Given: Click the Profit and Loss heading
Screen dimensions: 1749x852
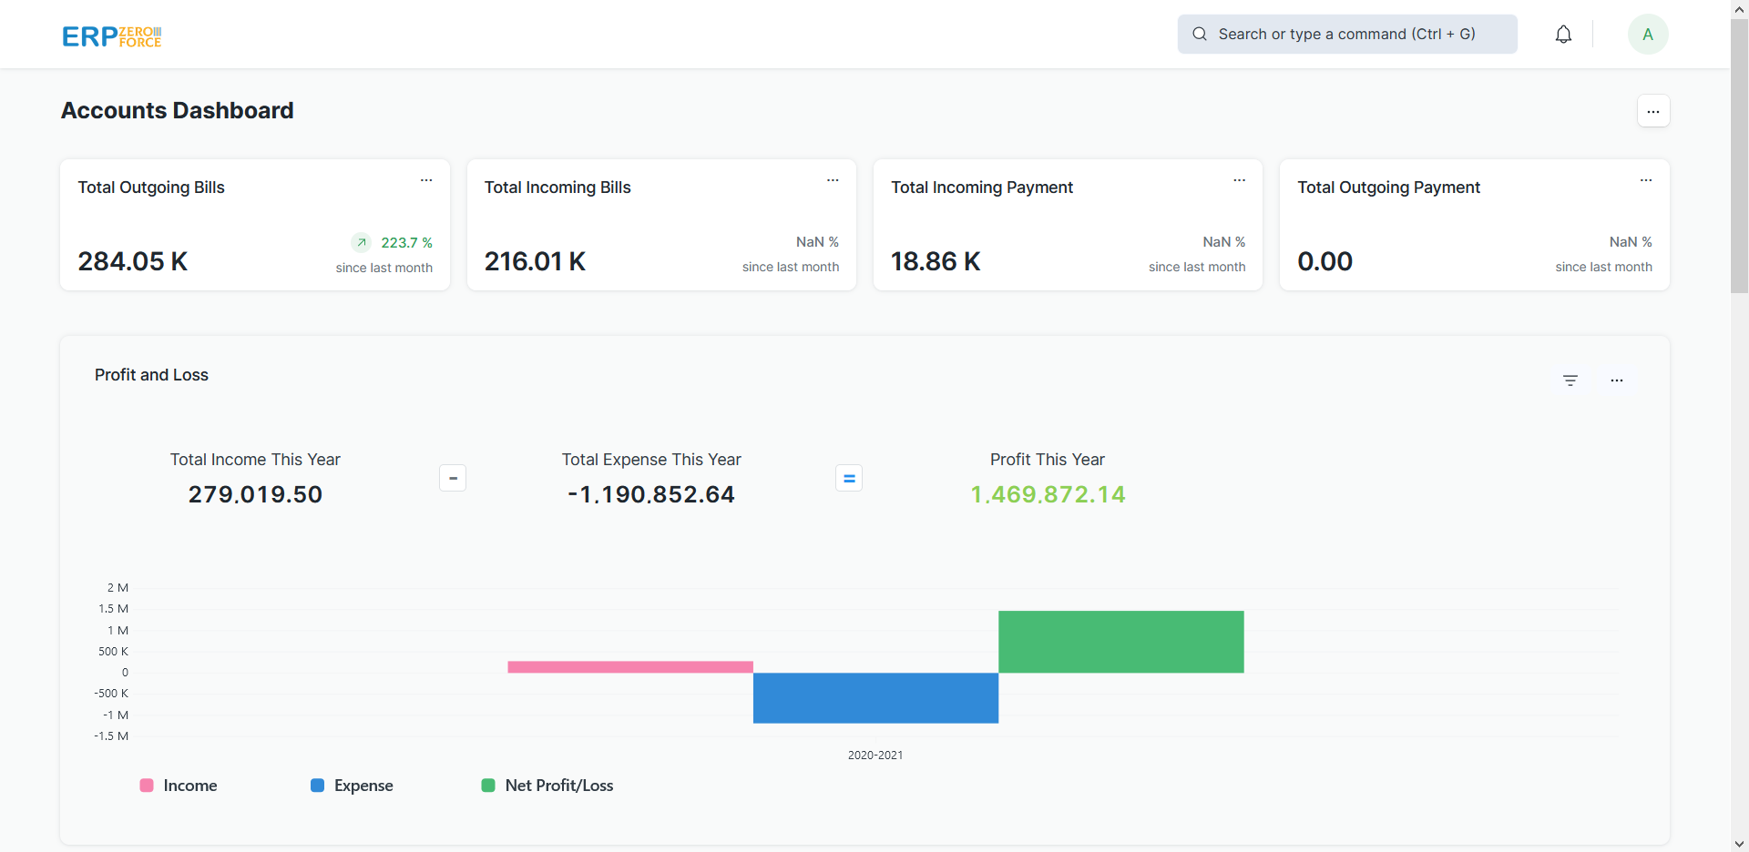Looking at the screenshot, I should 151,375.
